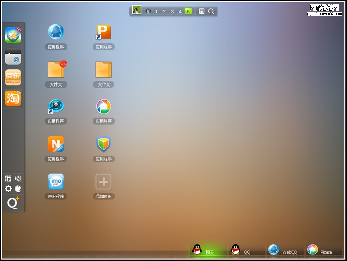Click the add application plus button
This screenshot has height=261, width=347.
point(104,182)
